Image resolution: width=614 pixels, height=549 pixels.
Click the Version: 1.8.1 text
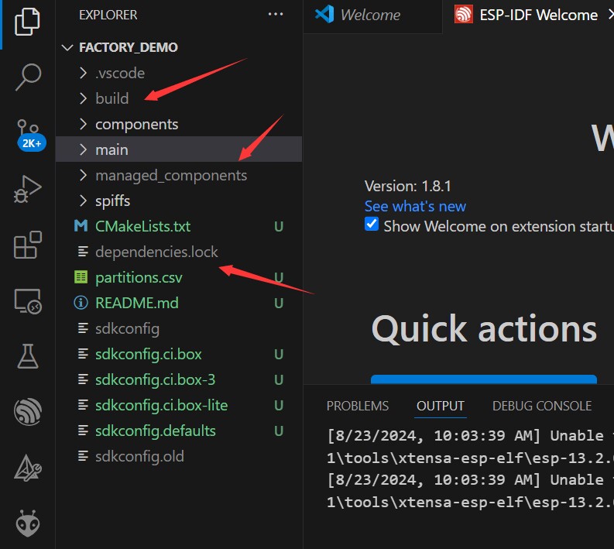click(407, 186)
